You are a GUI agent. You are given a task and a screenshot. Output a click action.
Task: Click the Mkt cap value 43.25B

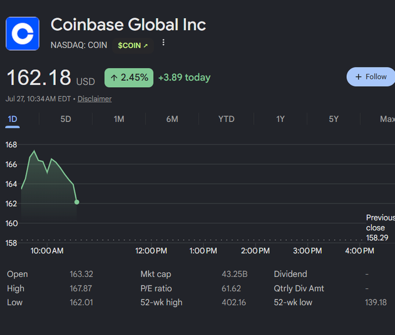pos(235,274)
